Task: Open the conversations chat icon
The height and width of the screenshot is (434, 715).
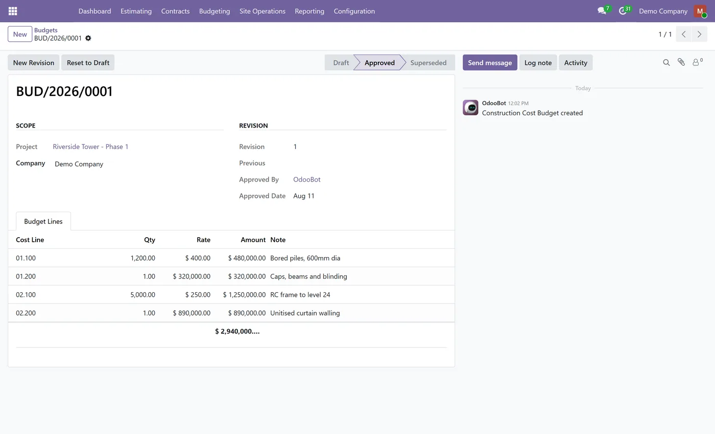Action: pyautogui.click(x=602, y=11)
